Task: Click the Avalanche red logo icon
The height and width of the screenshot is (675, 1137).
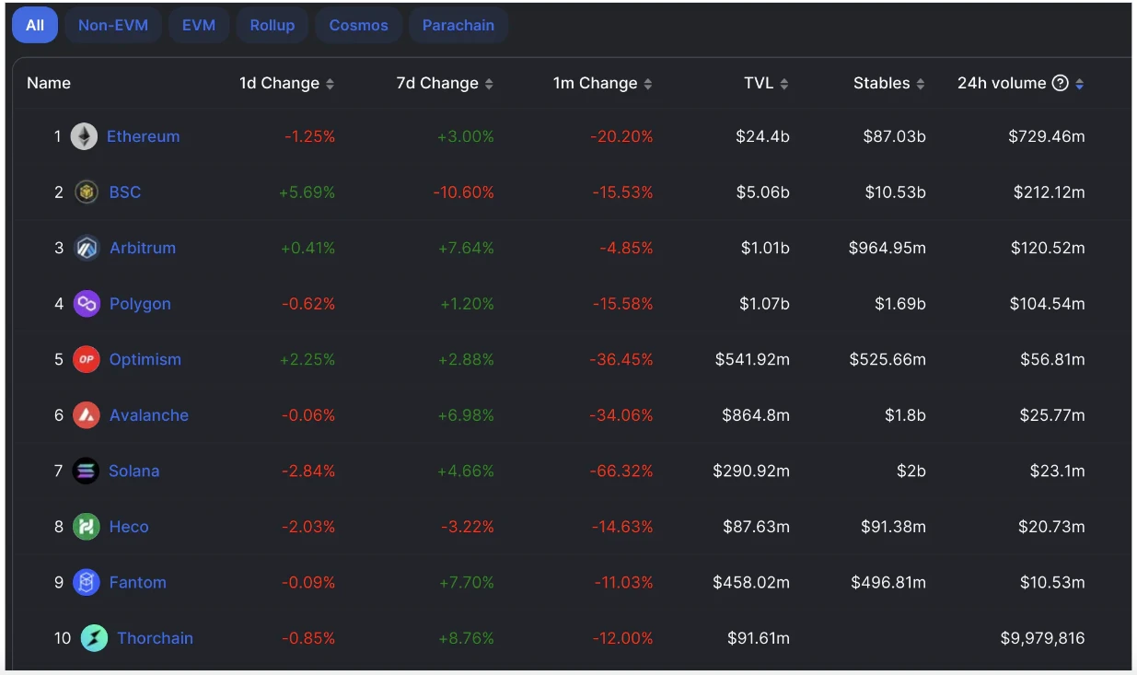Action: tap(87, 415)
